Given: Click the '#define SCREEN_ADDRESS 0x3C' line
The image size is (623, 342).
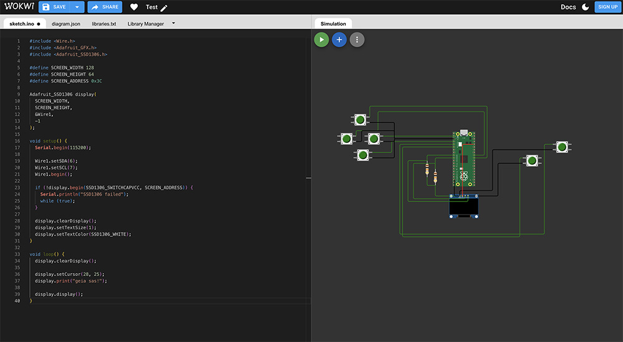Looking at the screenshot, I should pyautogui.click(x=65, y=81).
